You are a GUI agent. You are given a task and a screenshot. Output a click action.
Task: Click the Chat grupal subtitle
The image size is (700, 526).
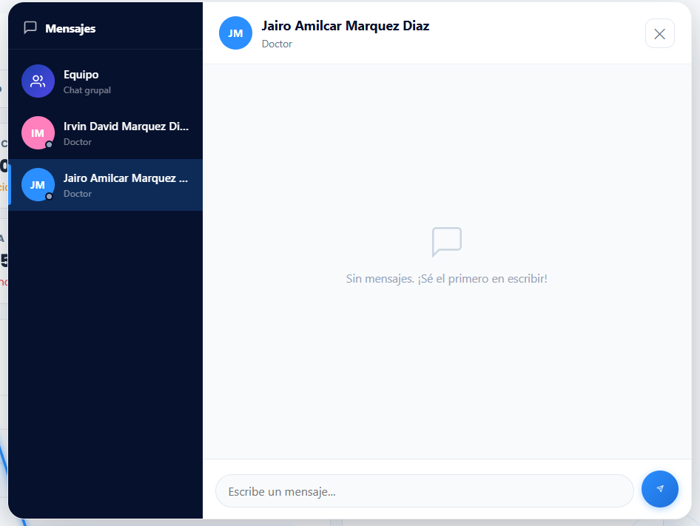point(87,90)
